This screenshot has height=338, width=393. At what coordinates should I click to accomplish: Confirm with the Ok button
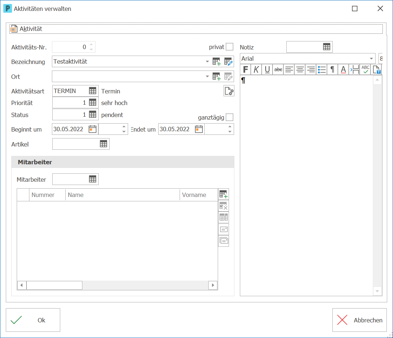[x=33, y=320]
